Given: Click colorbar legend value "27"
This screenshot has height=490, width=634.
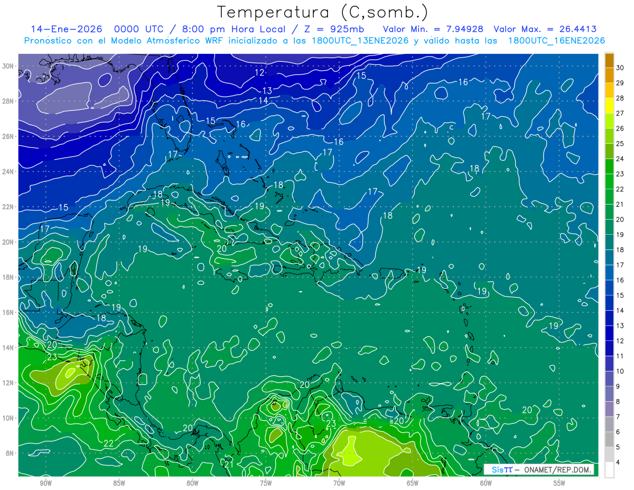Looking at the screenshot, I should [x=620, y=113].
